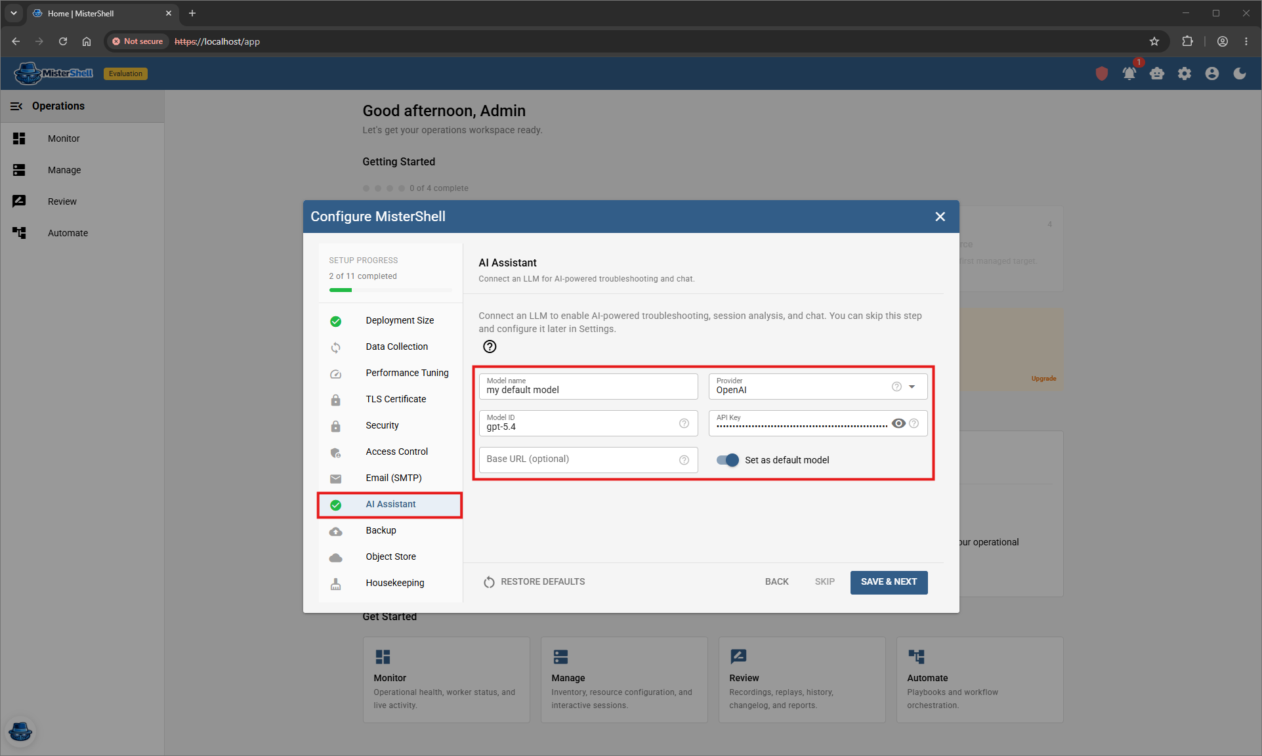Click RESTORE DEFAULTS button
The width and height of the screenshot is (1262, 756).
534,582
